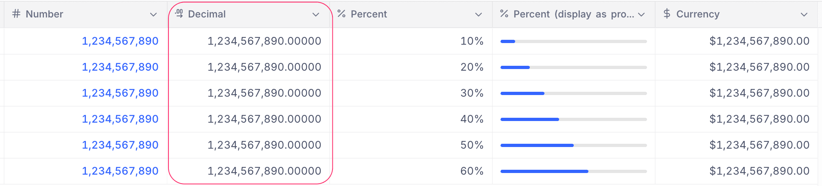Click the Currency column dollar icon
This screenshot has height=186, width=822.
tap(667, 14)
